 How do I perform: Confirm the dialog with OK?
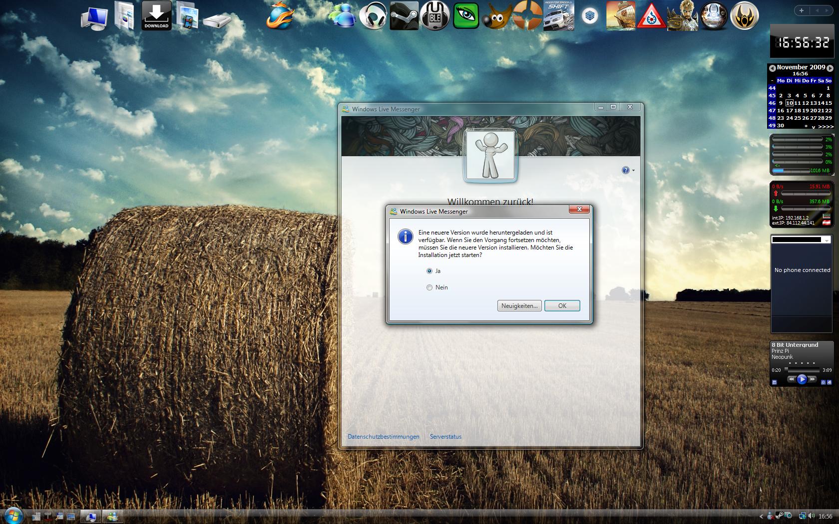[562, 306]
